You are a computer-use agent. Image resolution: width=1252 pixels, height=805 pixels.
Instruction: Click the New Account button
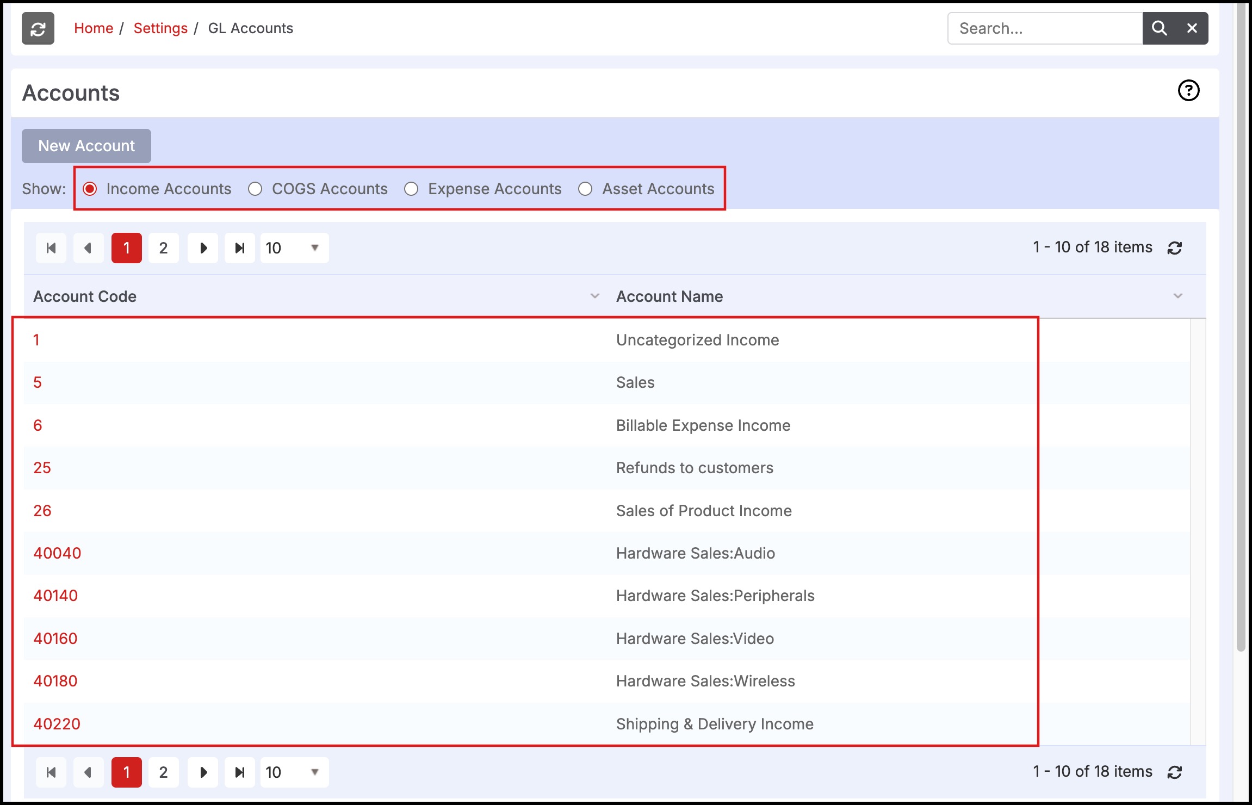pos(86,146)
